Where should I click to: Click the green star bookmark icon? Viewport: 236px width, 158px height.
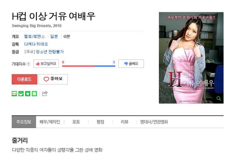[x=28, y=94]
